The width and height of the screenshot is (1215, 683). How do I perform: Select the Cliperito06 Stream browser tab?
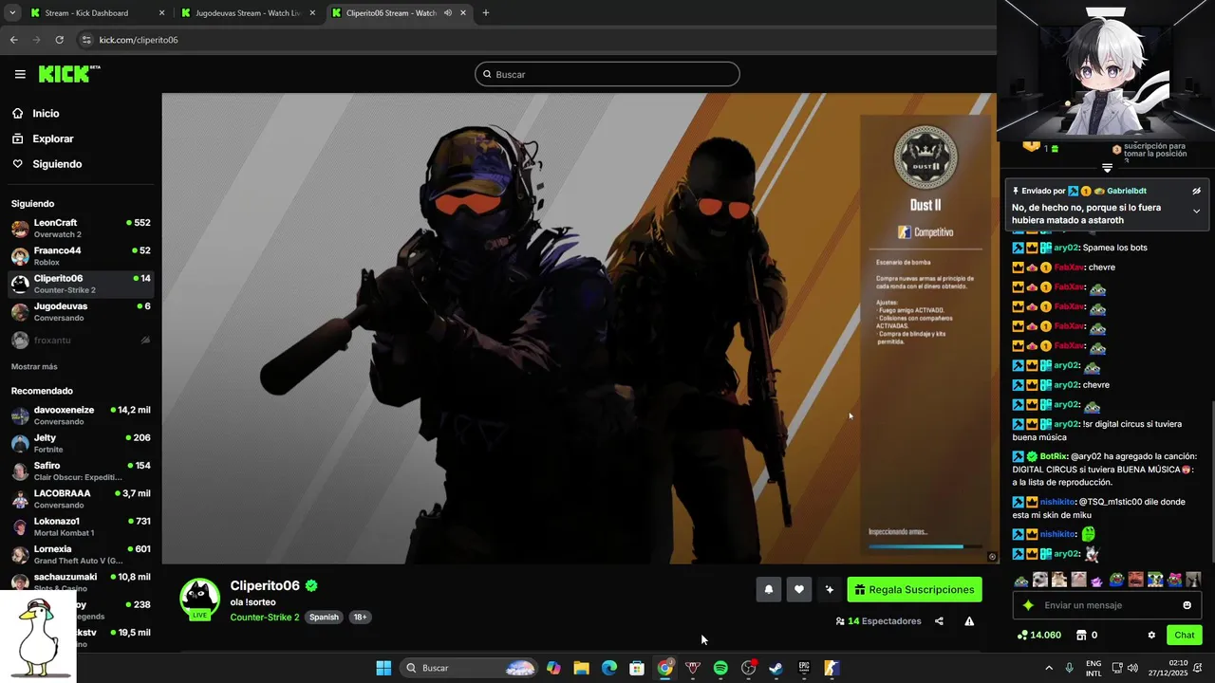399,13
